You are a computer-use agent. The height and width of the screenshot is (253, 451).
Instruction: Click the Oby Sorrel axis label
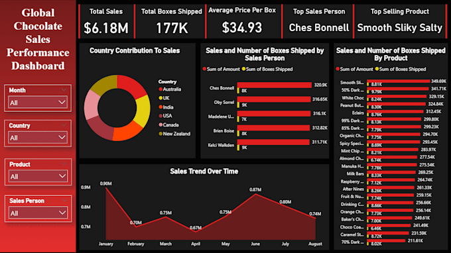click(x=224, y=102)
